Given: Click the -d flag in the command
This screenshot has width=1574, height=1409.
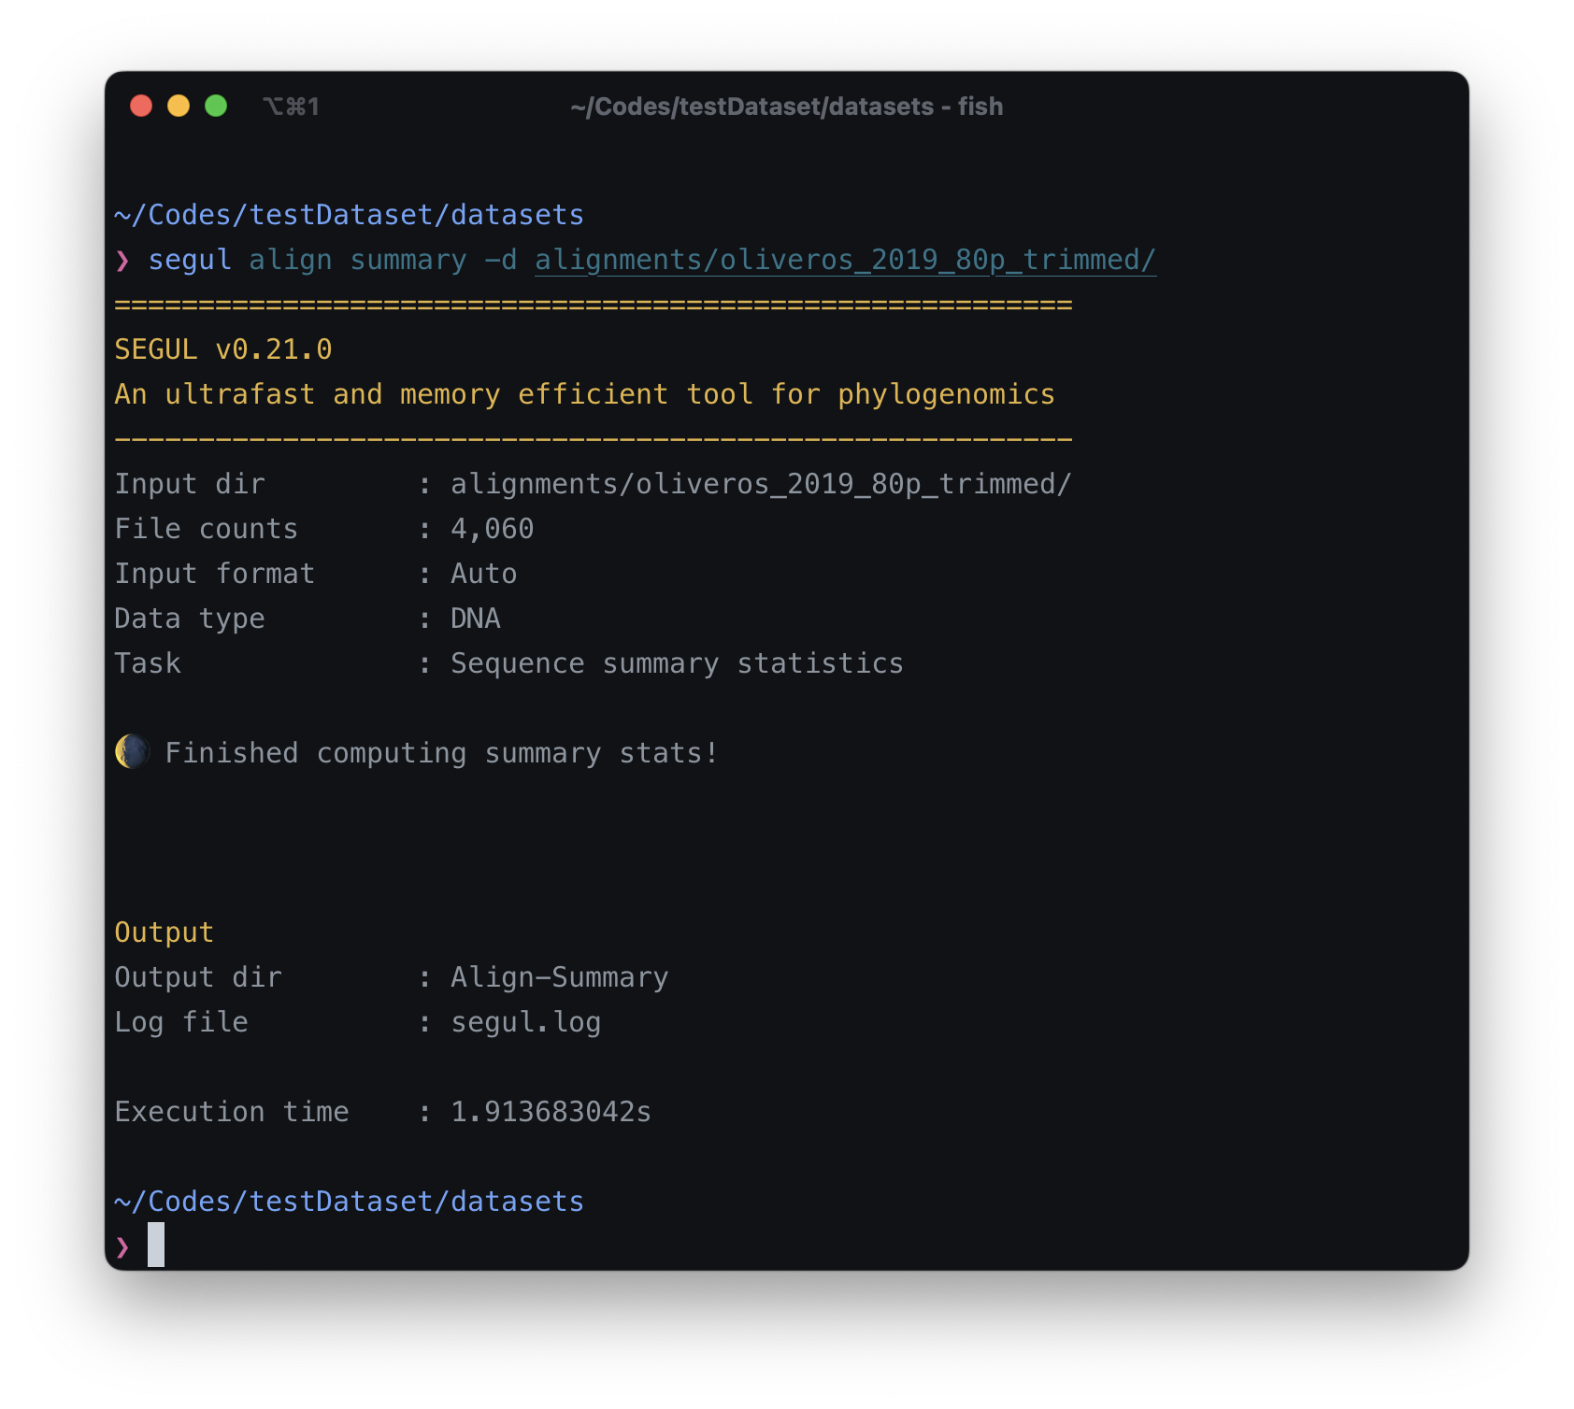Looking at the screenshot, I should coord(501,260).
